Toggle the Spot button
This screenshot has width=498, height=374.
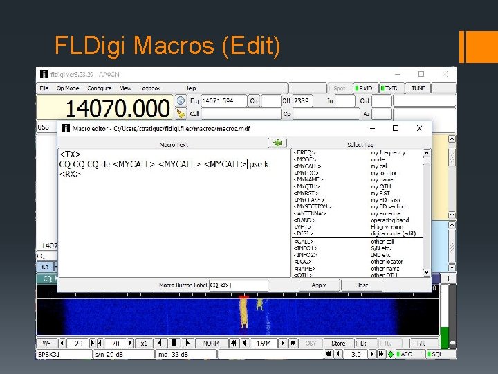340,88
